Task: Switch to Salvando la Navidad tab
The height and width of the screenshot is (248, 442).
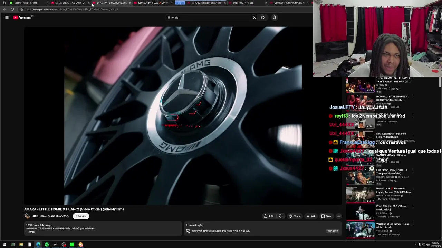Action: click(289, 3)
